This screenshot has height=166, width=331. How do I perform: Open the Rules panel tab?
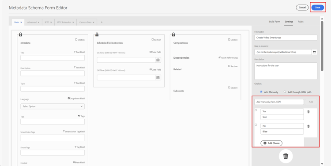pos(301,22)
